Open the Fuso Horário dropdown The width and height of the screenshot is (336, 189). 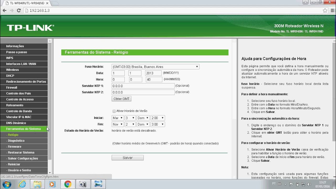pos(155,67)
